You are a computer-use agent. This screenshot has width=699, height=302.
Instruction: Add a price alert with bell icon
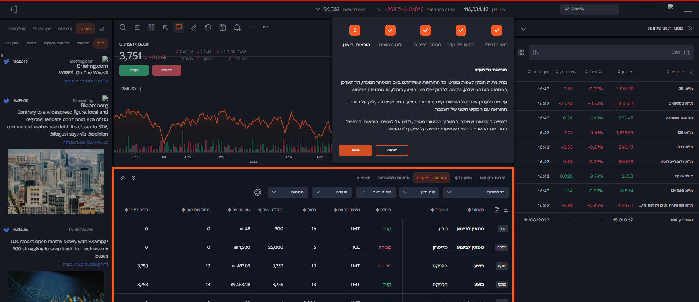point(237,27)
